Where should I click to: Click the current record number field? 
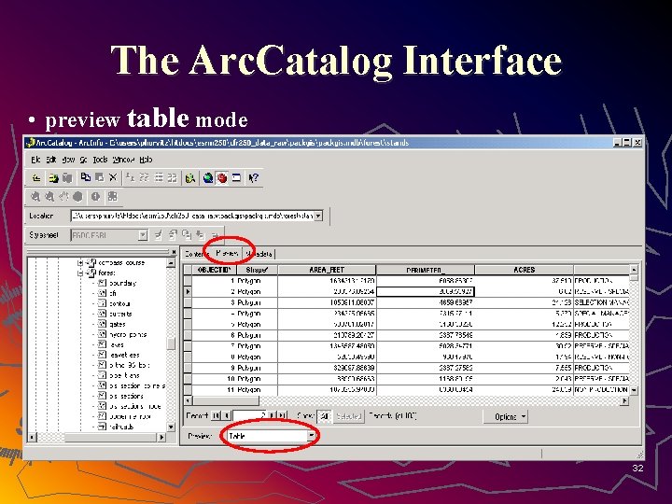[x=249, y=415]
